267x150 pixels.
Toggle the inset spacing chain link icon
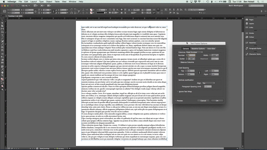pyautogui.click(x=200, y=72)
